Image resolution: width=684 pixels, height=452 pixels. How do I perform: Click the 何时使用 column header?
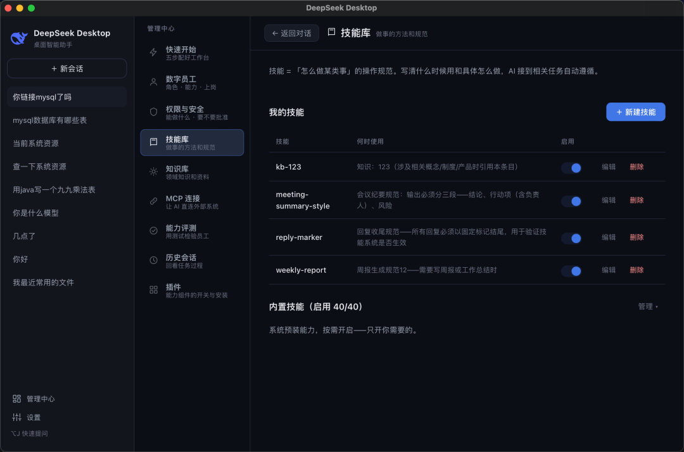(370, 141)
